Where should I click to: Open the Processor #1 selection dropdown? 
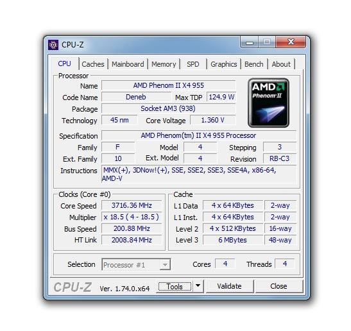tap(136, 264)
